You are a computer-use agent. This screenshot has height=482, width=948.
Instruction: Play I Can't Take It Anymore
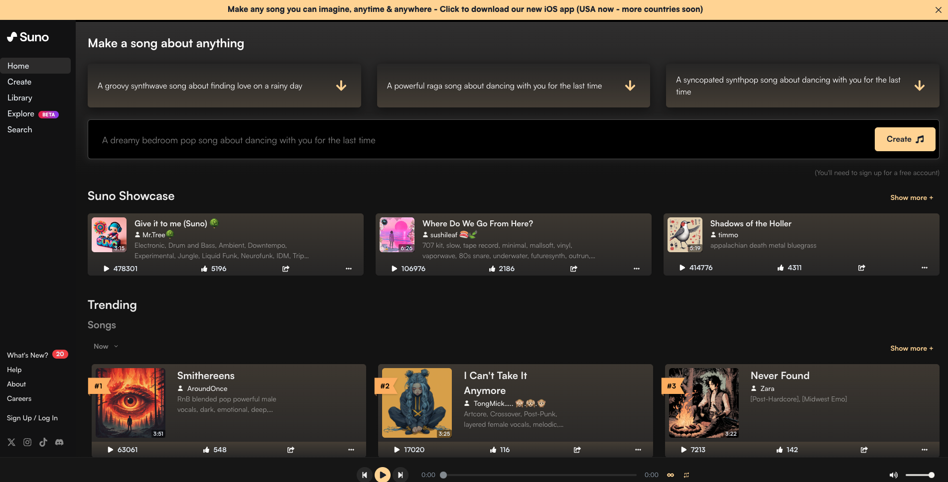397,450
